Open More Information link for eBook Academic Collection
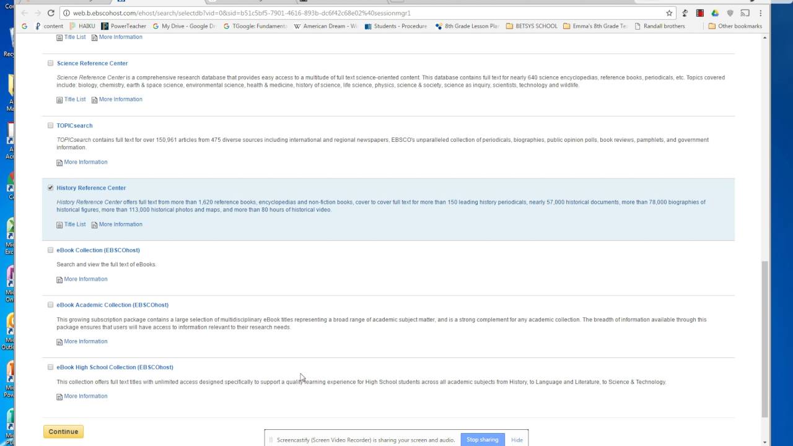Viewport: 793px width, 446px height. 85,341
